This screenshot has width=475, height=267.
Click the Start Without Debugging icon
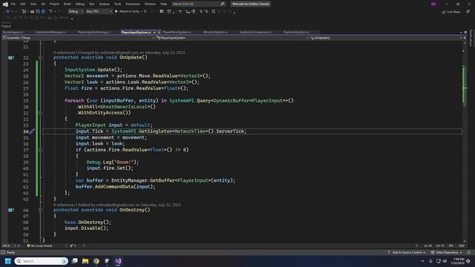[145, 12]
